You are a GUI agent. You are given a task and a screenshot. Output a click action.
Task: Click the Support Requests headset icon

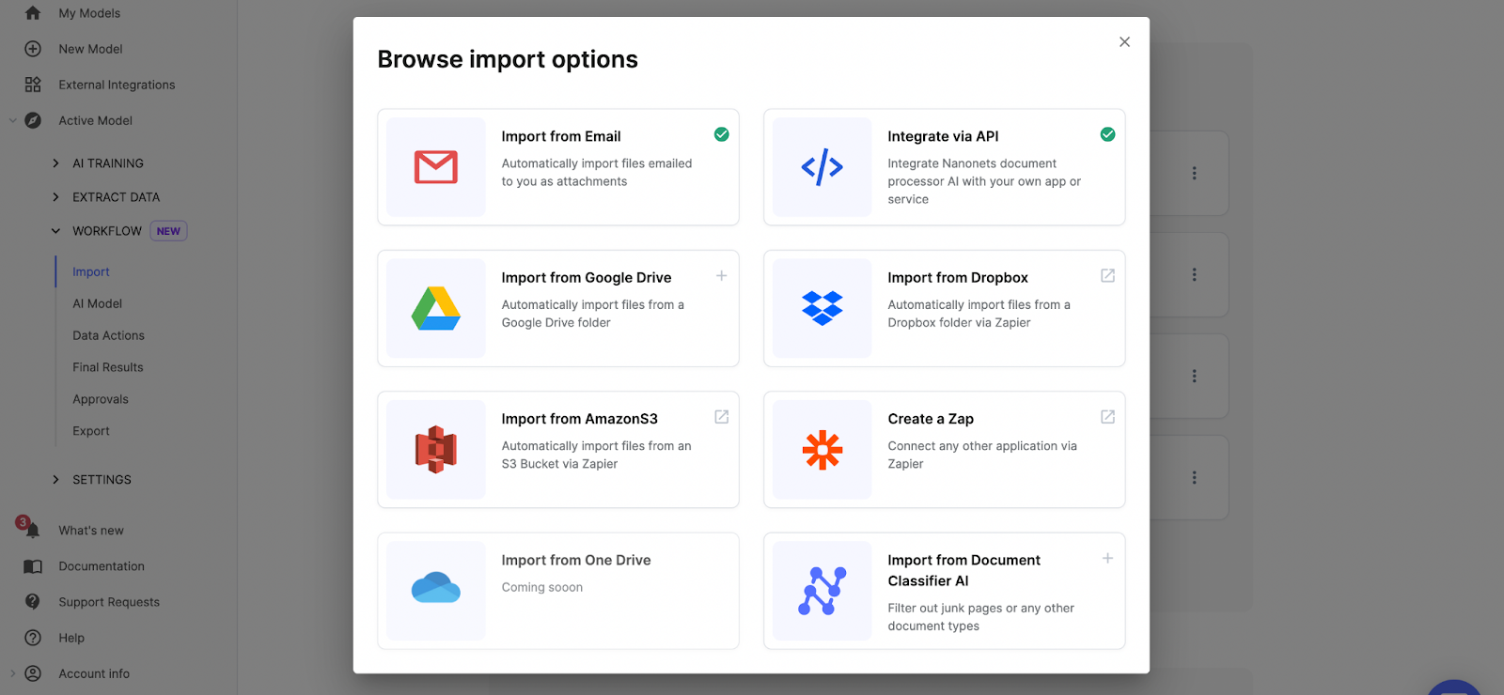click(x=33, y=602)
